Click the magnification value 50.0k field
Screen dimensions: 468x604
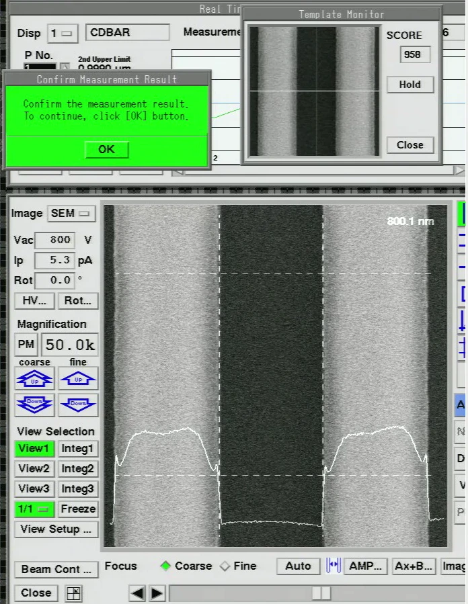click(x=70, y=345)
